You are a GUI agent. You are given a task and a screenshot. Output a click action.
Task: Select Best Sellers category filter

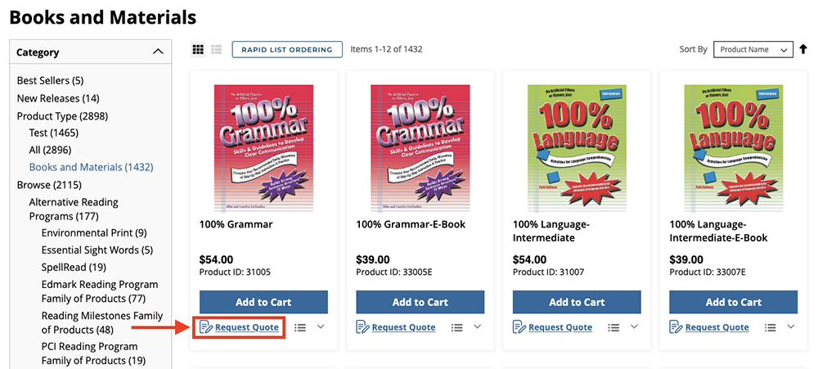(50, 81)
